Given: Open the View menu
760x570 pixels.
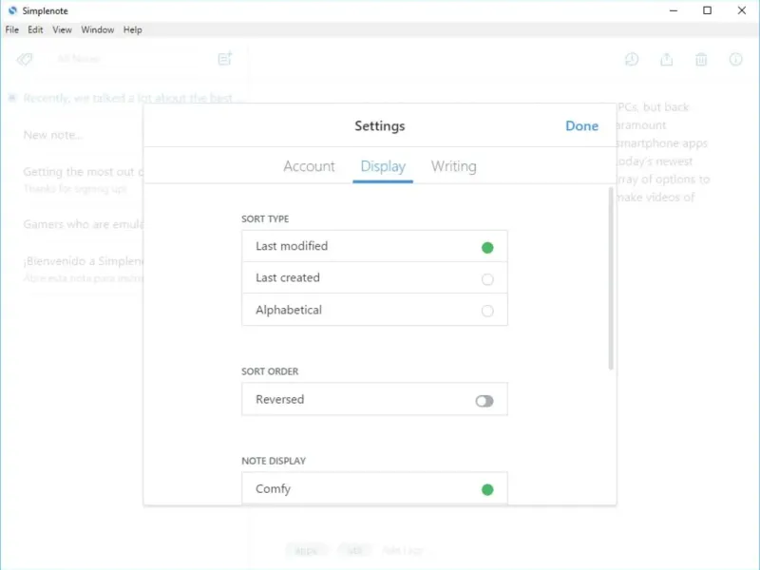Looking at the screenshot, I should pyautogui.click(x=62, y=30).
